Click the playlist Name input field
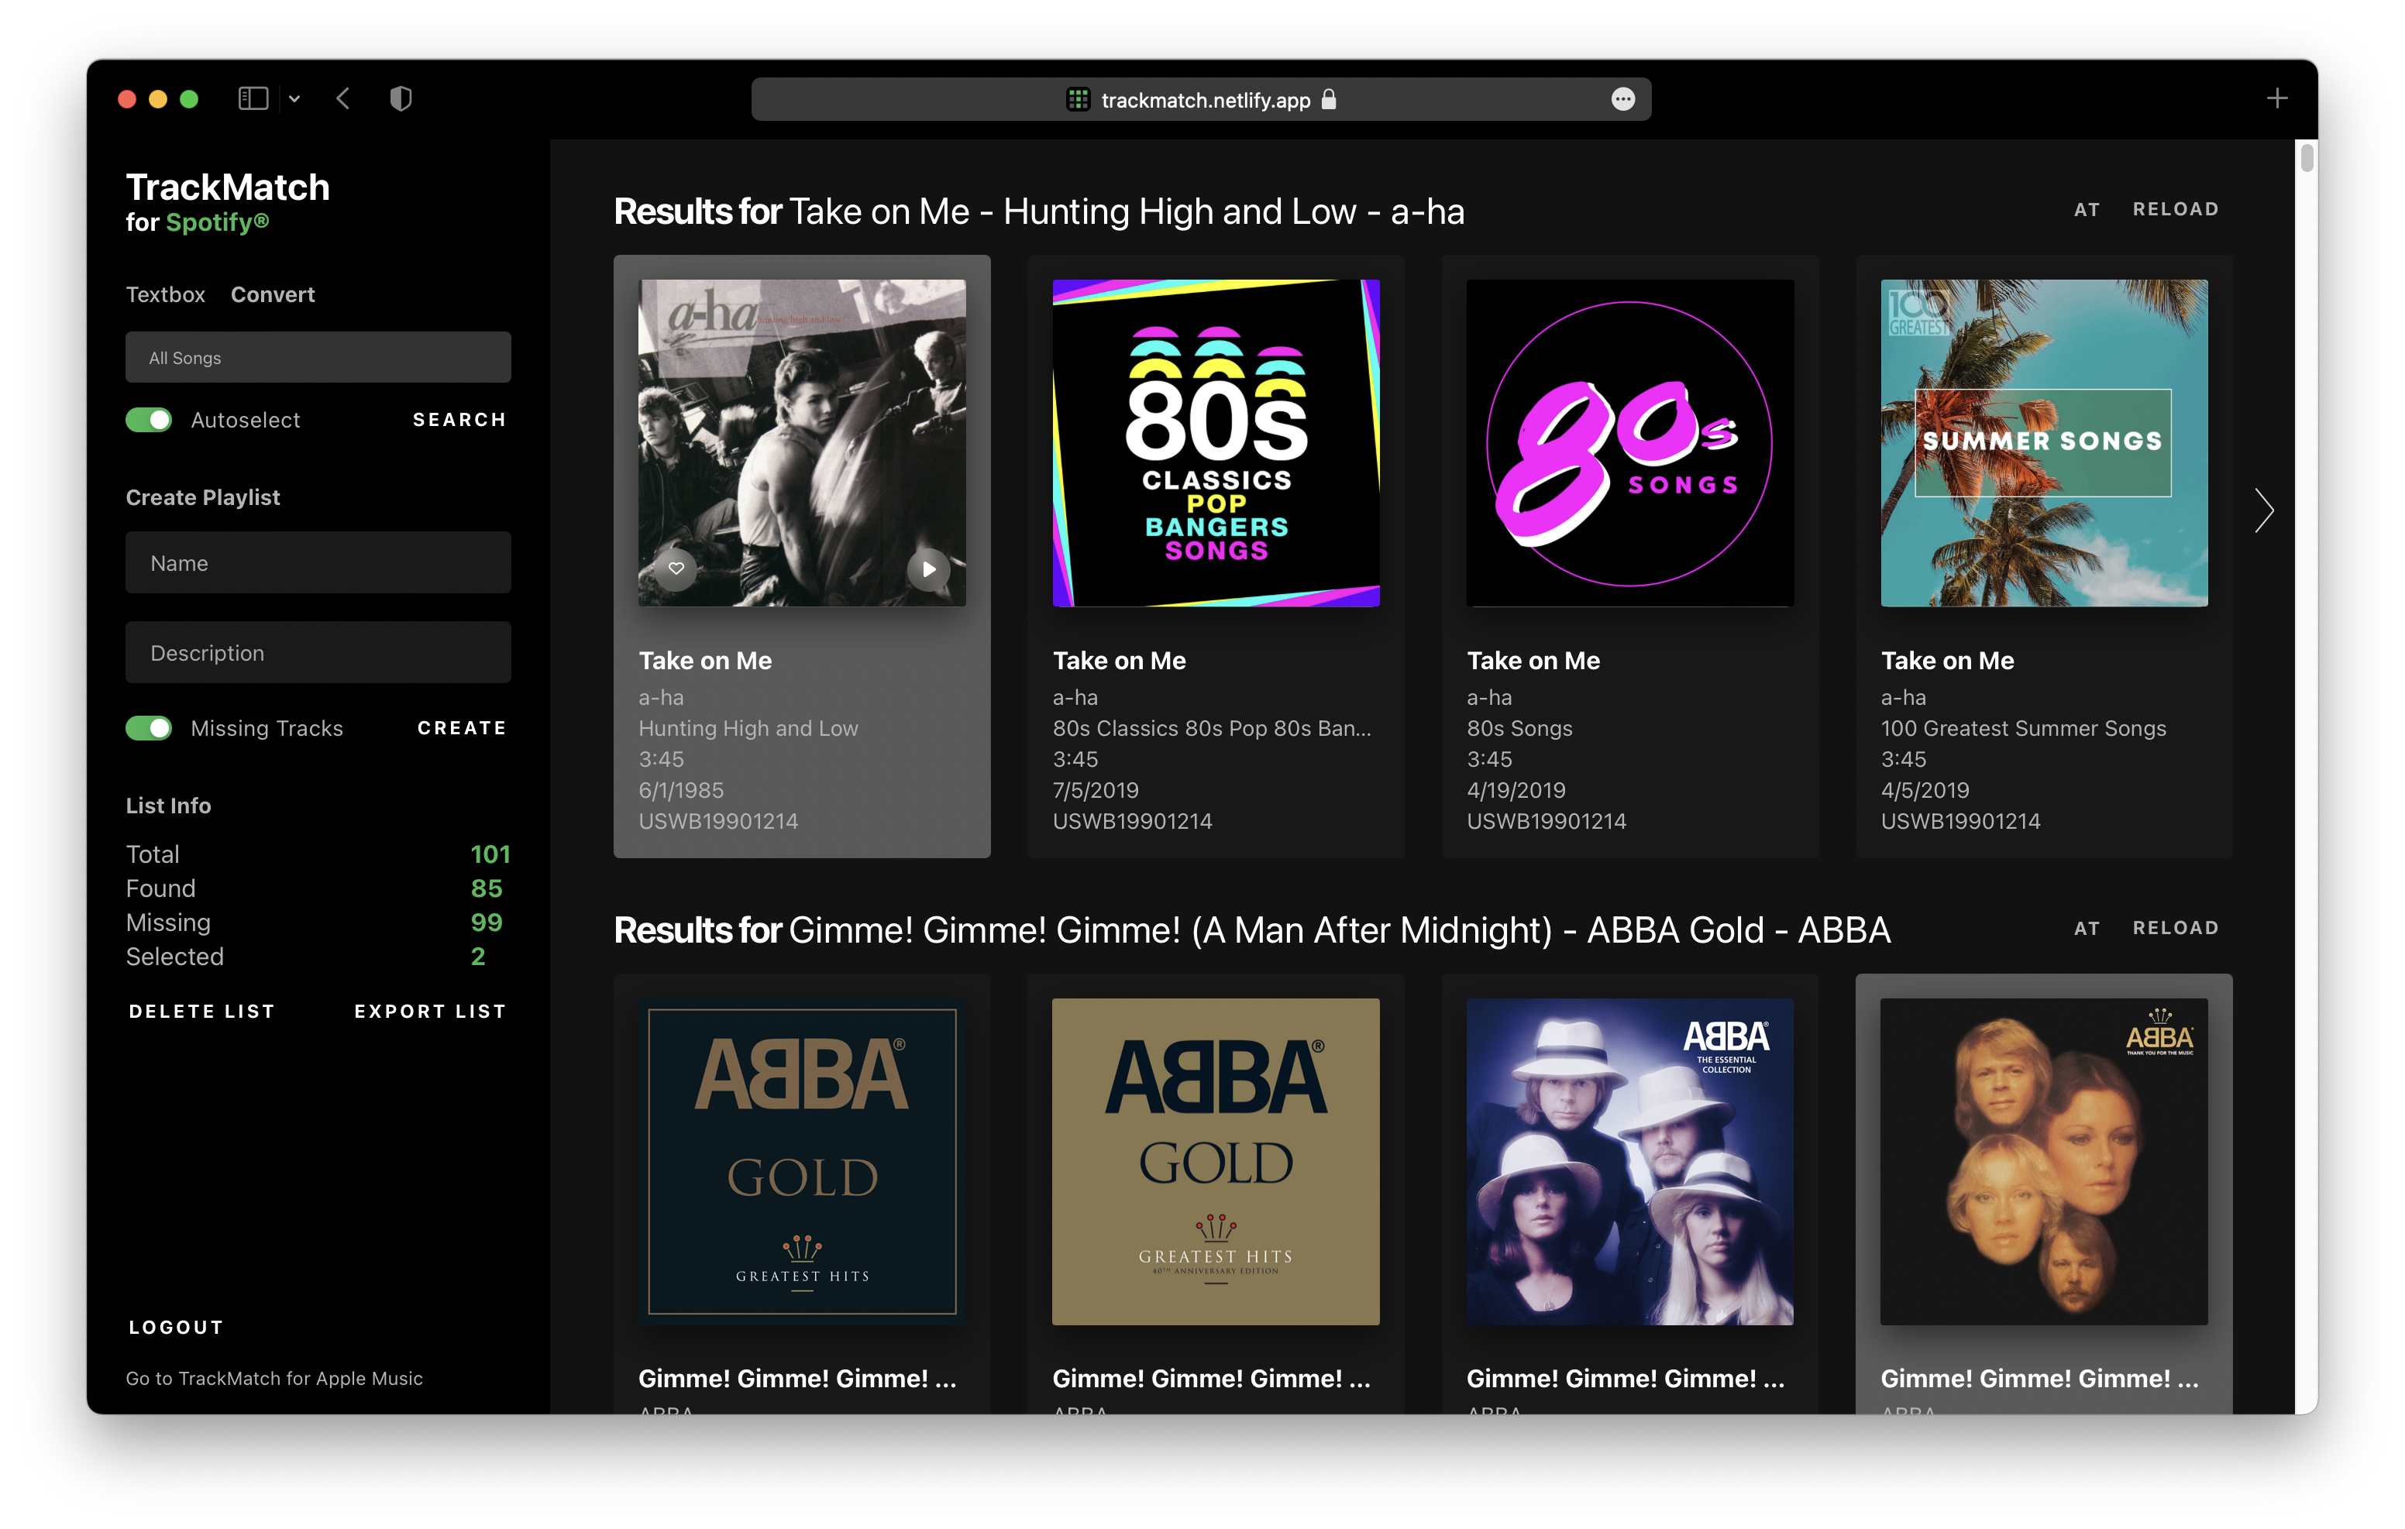The image size is (2405, 1529). click(x=318, y=563)
